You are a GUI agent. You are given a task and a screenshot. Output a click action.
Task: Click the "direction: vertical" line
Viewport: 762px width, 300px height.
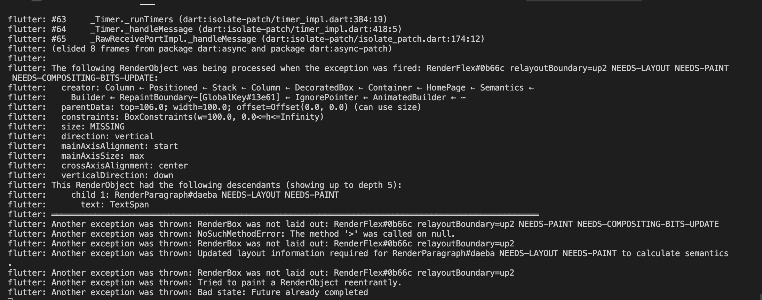pyautogui.click(x=107, y=136)
